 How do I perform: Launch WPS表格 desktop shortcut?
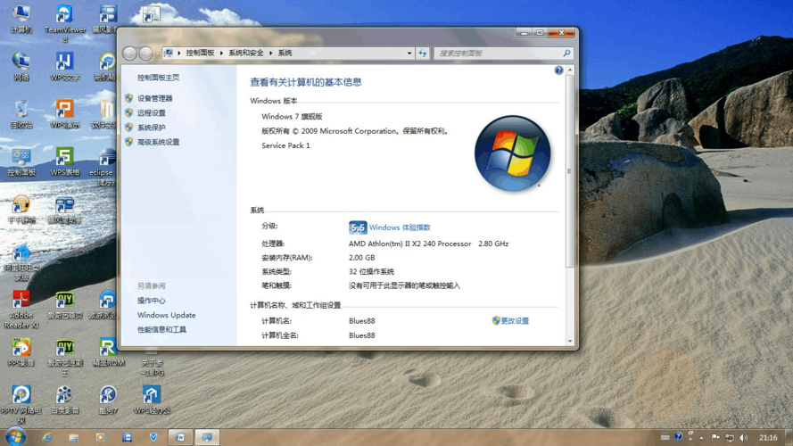65,161
